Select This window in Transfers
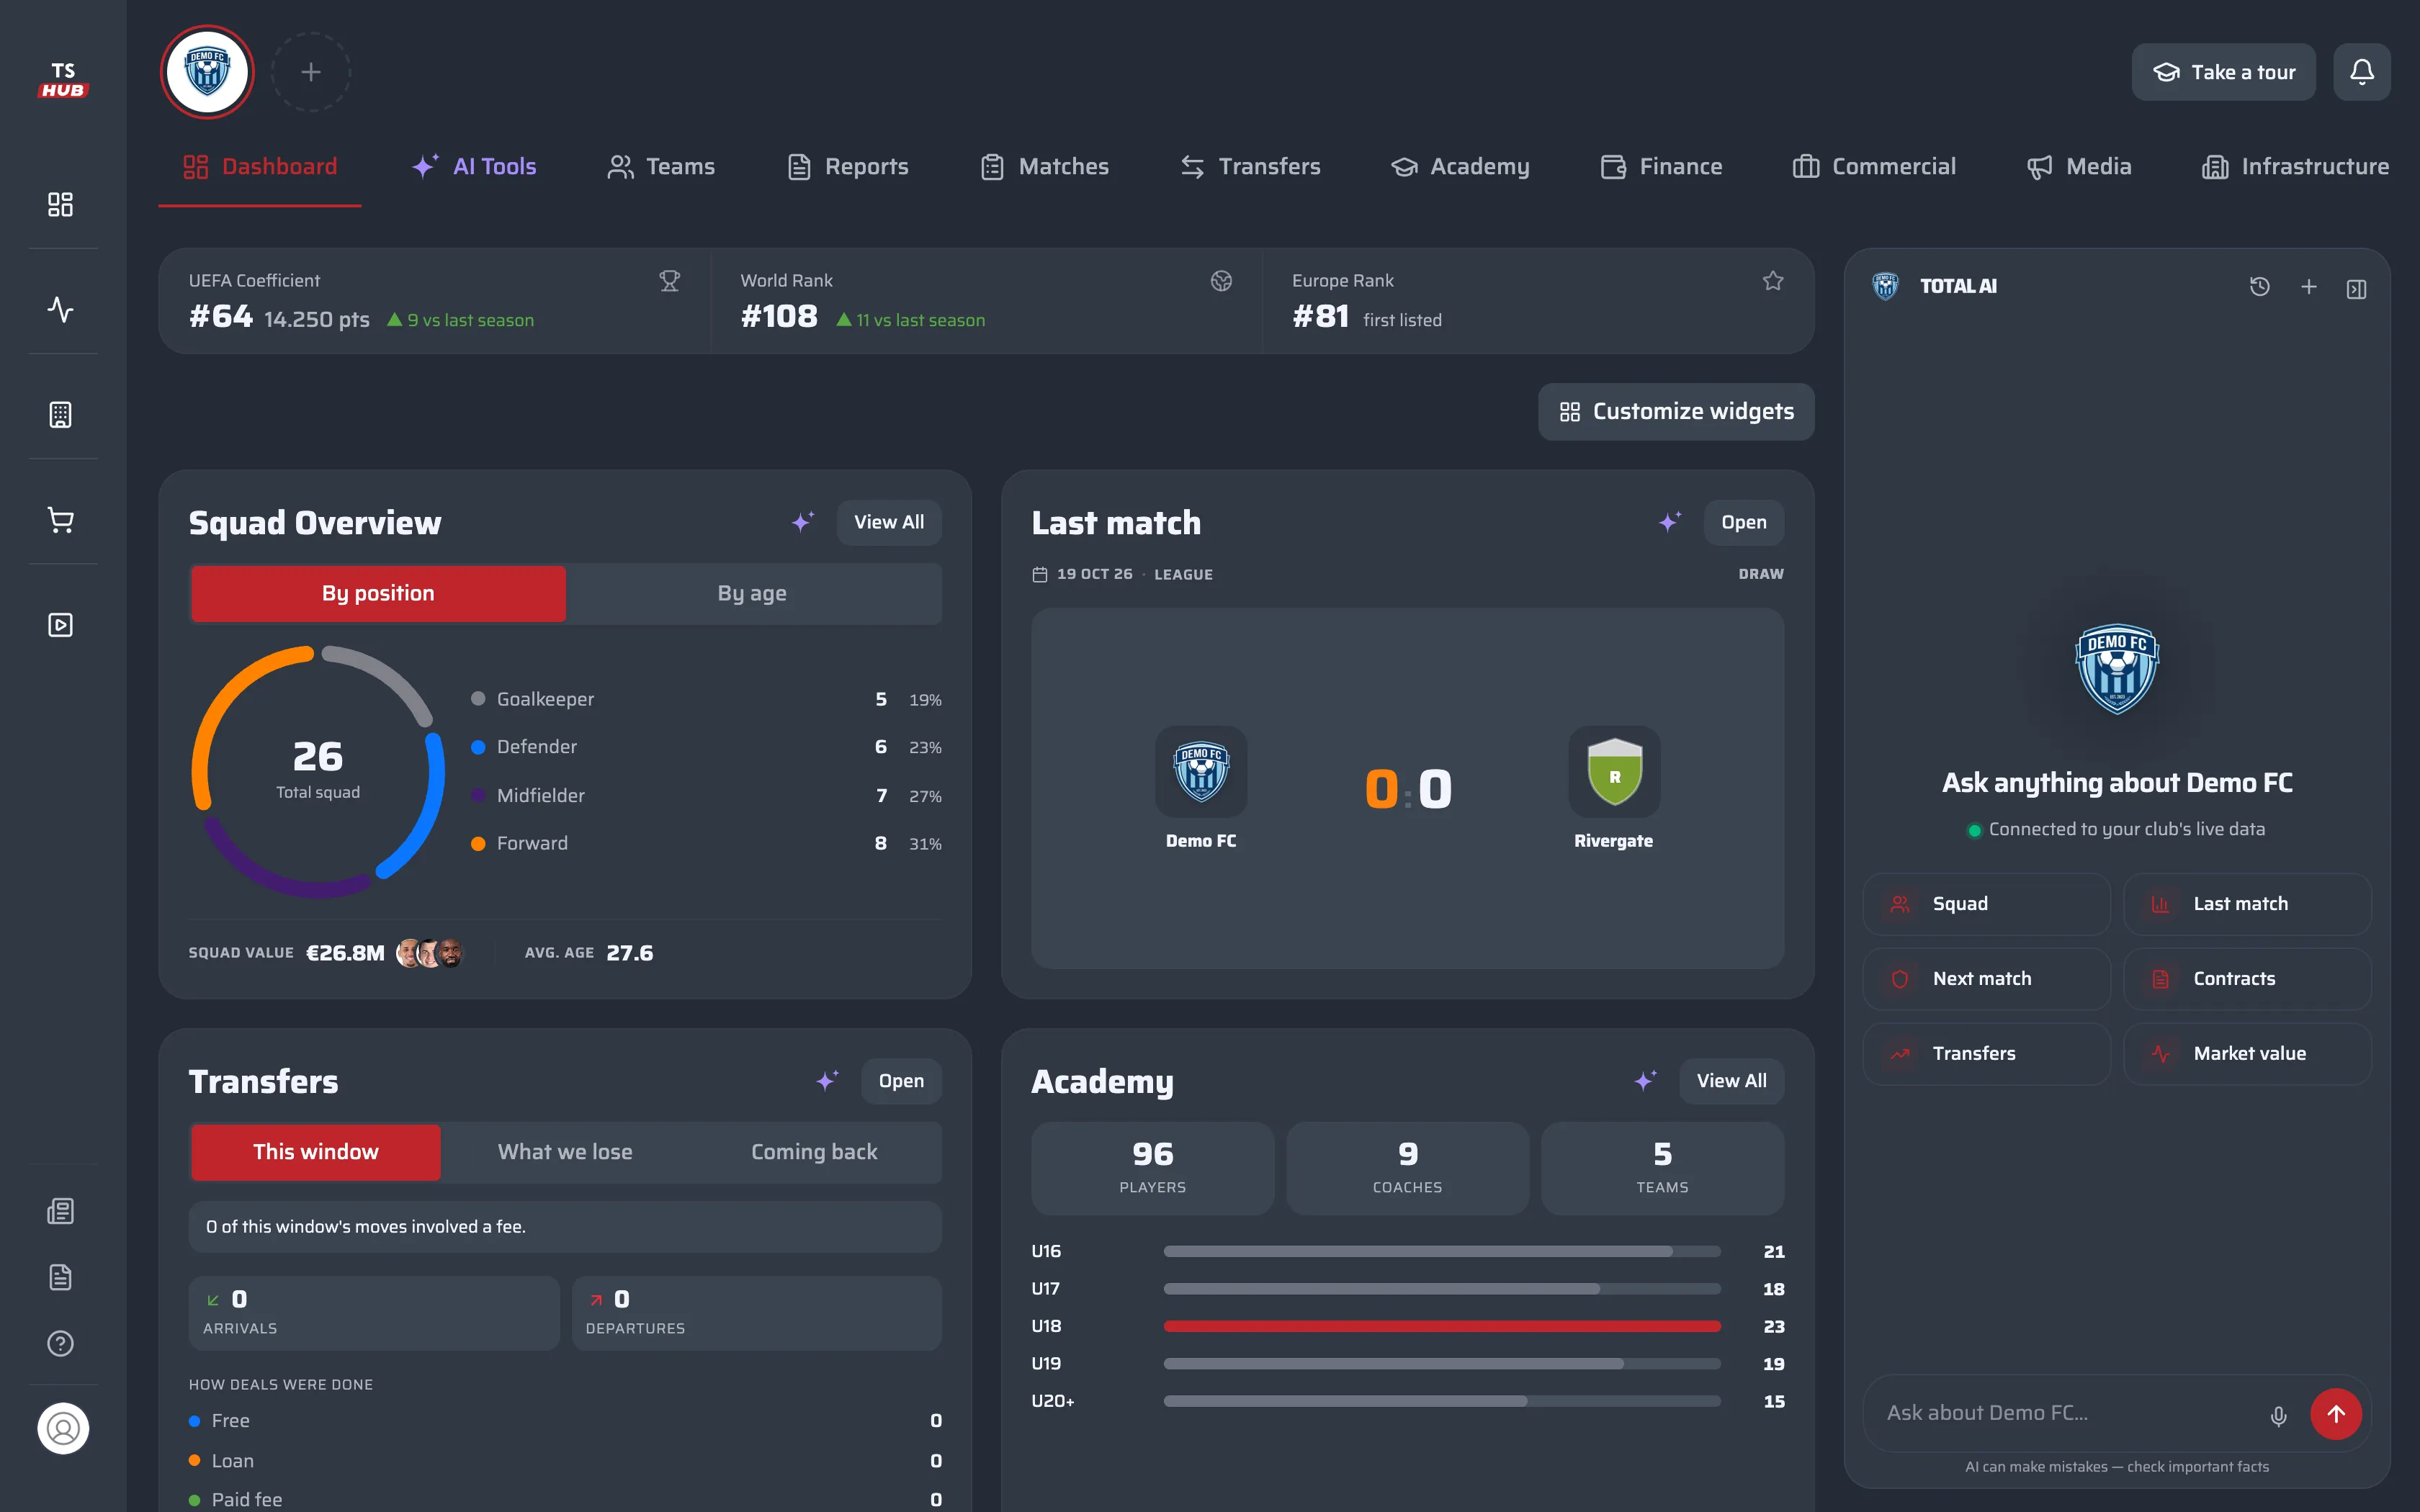This screenshot has height=1512, width=2420. [x=316, y=1152]
